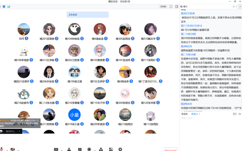Open the share screen tool

56,149
